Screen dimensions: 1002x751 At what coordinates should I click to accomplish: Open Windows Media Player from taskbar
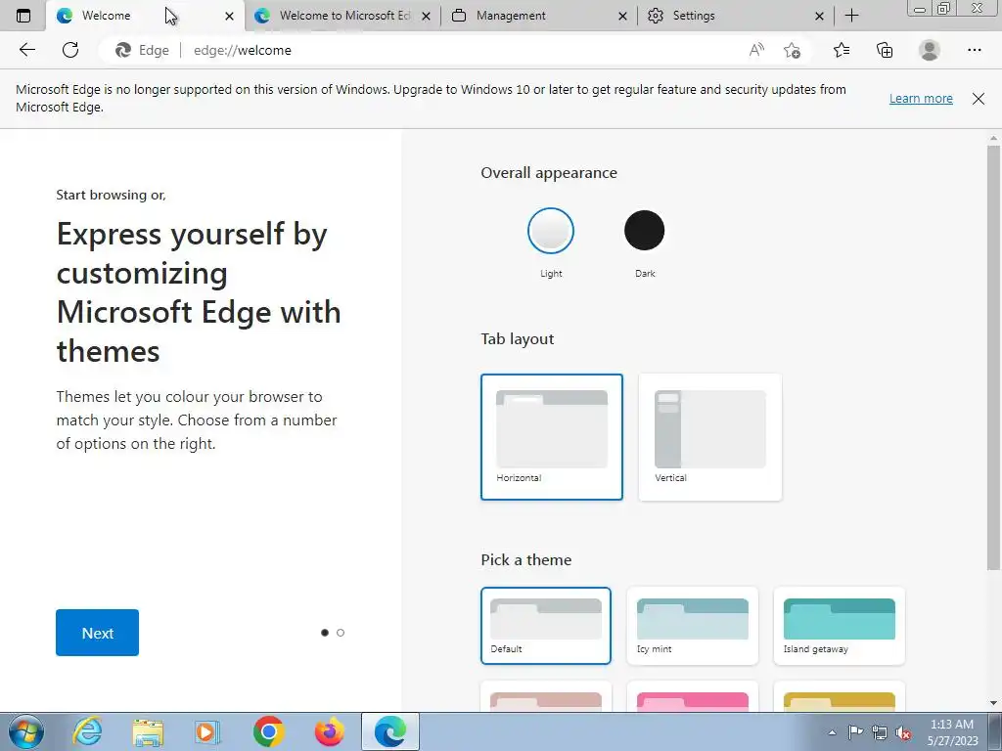coord(207,731)
